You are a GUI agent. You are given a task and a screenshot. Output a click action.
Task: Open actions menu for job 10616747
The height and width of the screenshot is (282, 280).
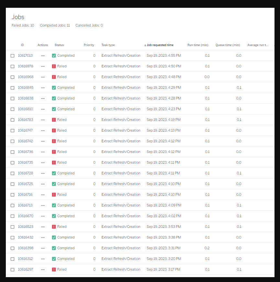[x=43, y=131]
